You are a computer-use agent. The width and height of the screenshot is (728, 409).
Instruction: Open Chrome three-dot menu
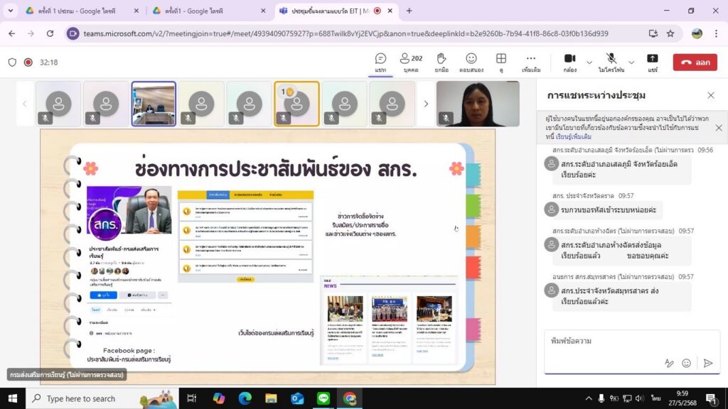point(717,33)
